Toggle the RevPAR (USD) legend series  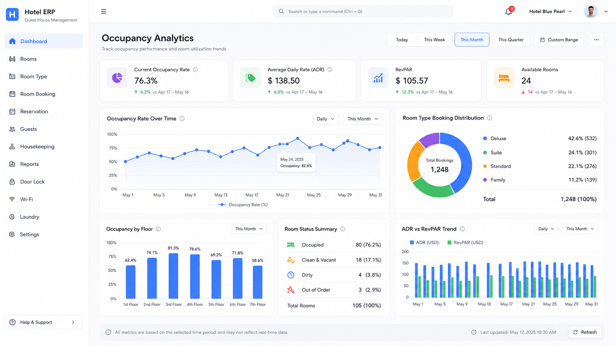click(x=465, y=243)
